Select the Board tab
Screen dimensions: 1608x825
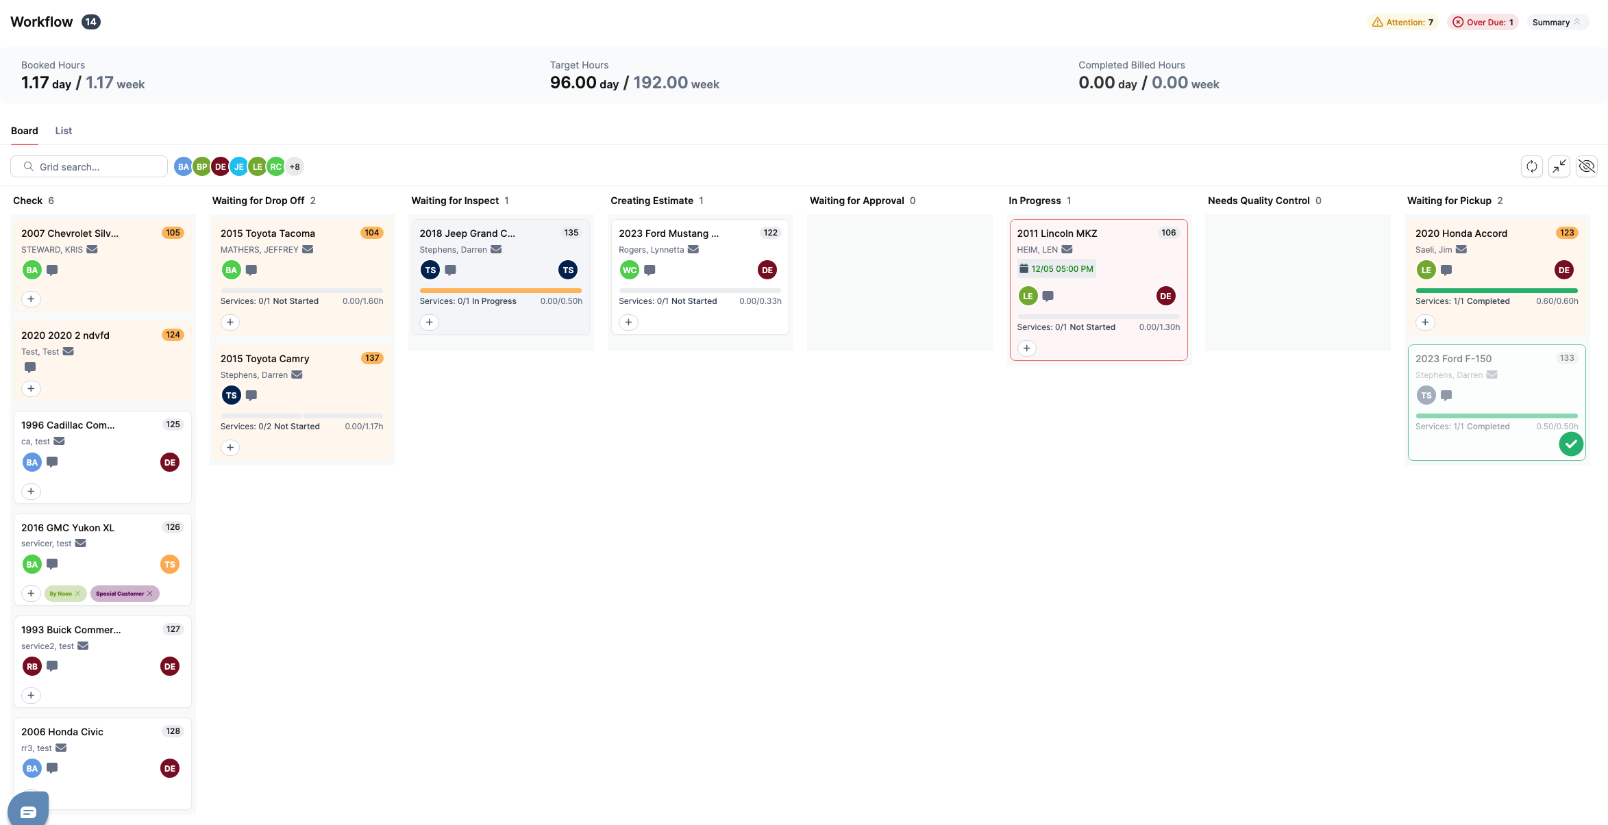(25, 131)
